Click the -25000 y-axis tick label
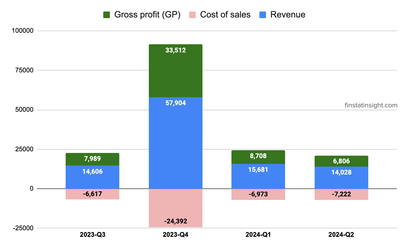The image size is (406, 248). click(23, 228)
